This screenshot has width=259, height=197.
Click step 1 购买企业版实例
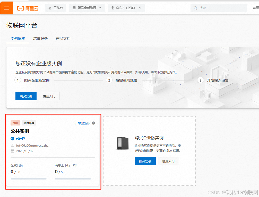(37, 80)
